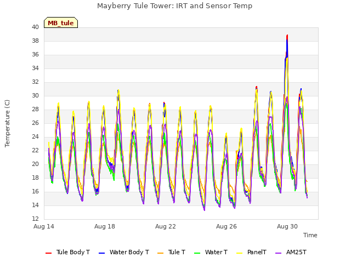The image size is (351, 263).
Task: Click the '28' y-axis tick label
Action: [x=35, y=110]
